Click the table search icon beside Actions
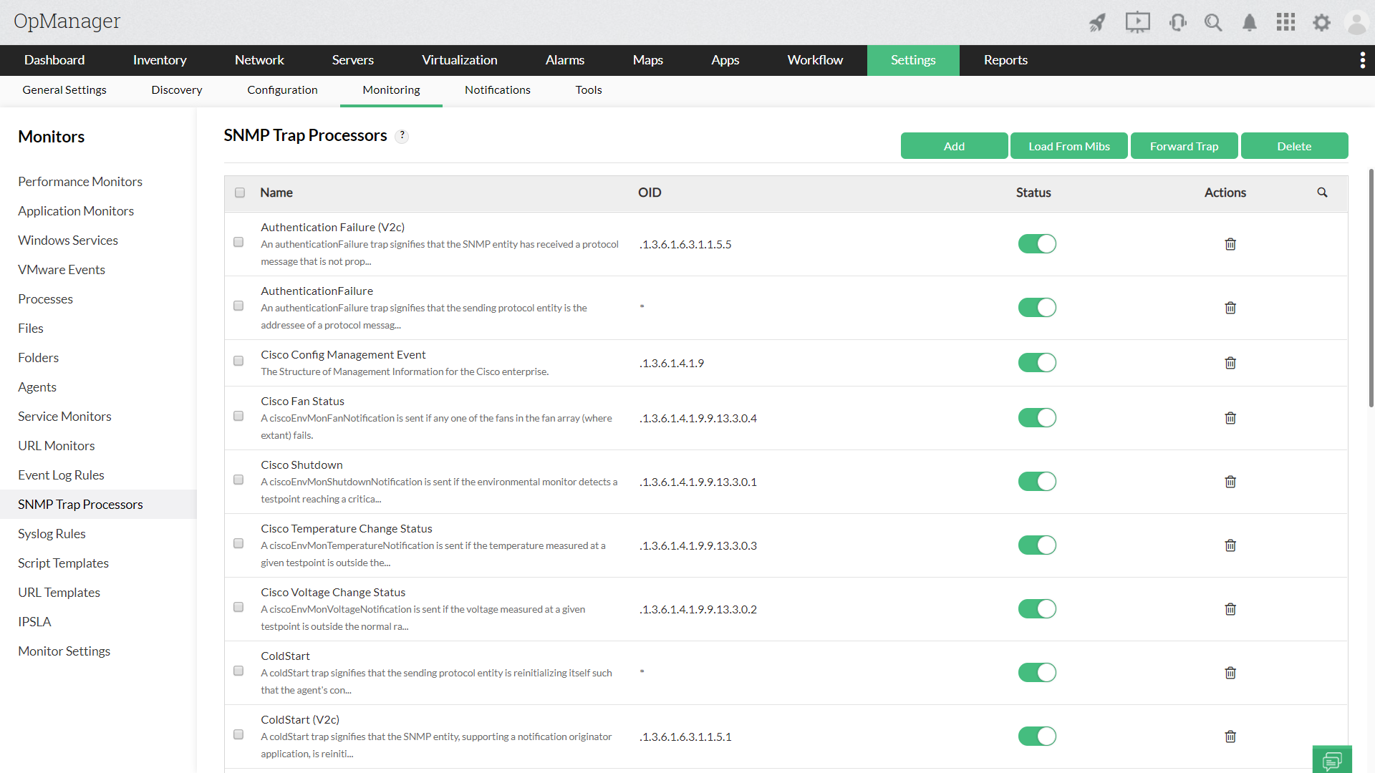 tap(1322, 193)
